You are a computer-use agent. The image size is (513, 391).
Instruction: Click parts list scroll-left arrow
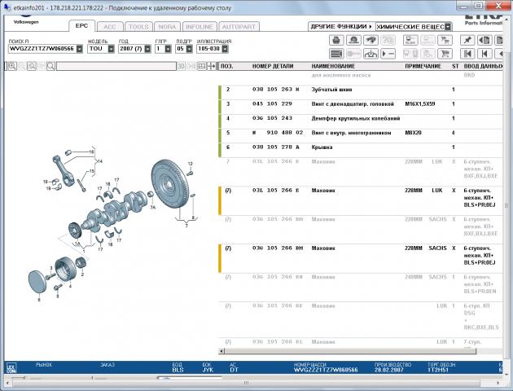[221, 351]
